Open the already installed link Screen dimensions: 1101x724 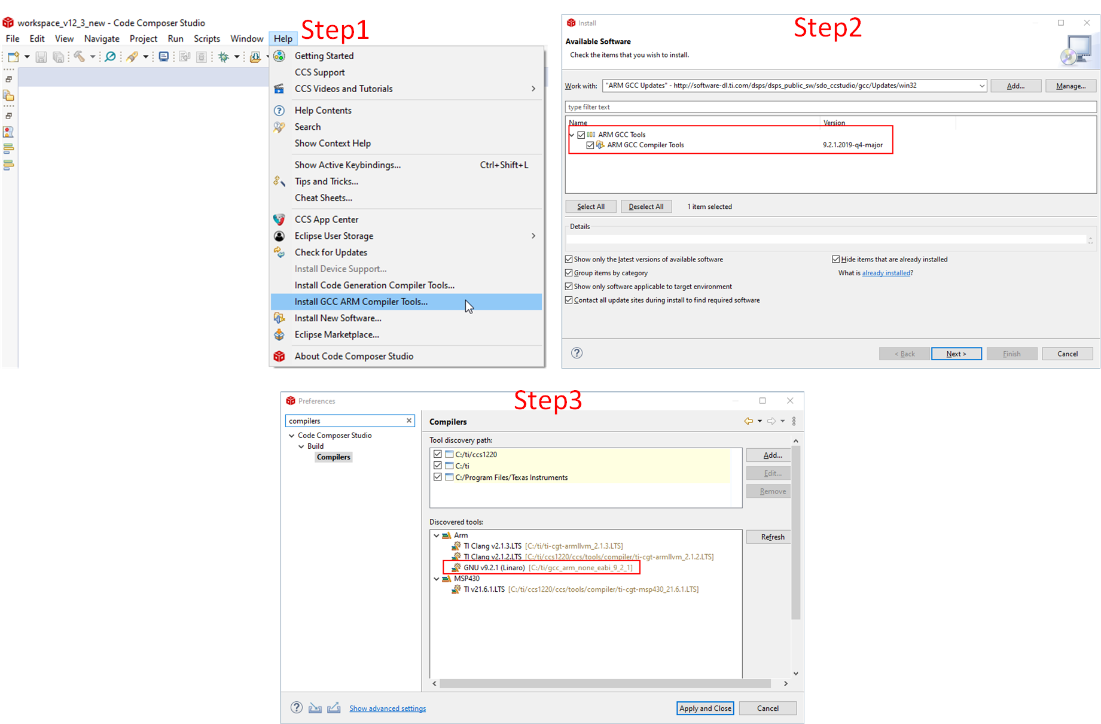(886, 273)
